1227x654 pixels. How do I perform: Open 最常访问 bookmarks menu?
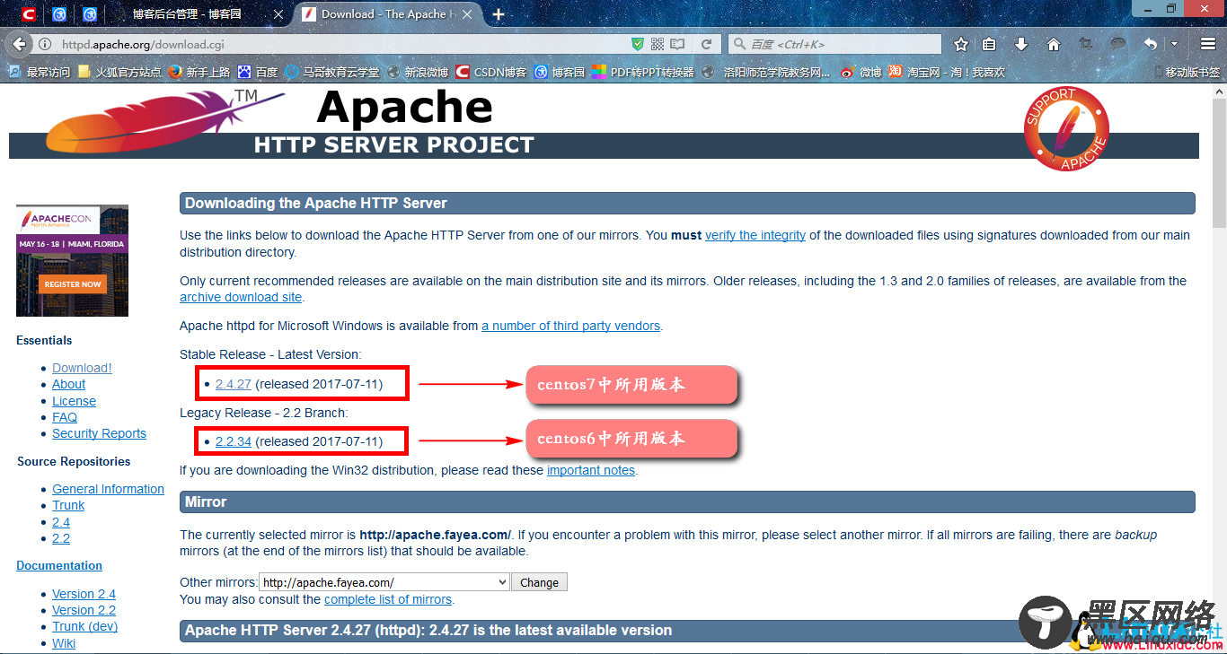click(x=39, y=72)
